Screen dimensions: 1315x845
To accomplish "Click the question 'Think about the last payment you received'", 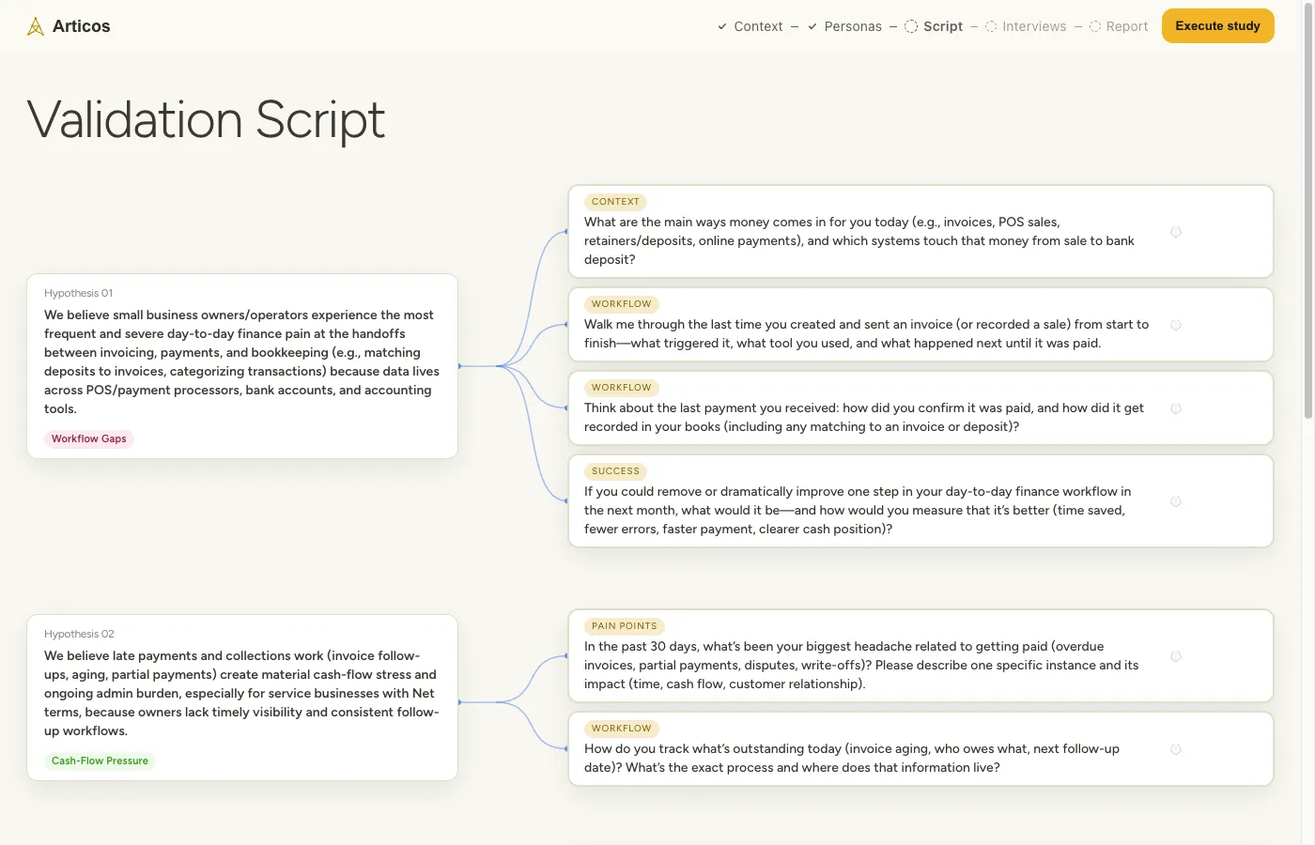I will coord(864,417).
